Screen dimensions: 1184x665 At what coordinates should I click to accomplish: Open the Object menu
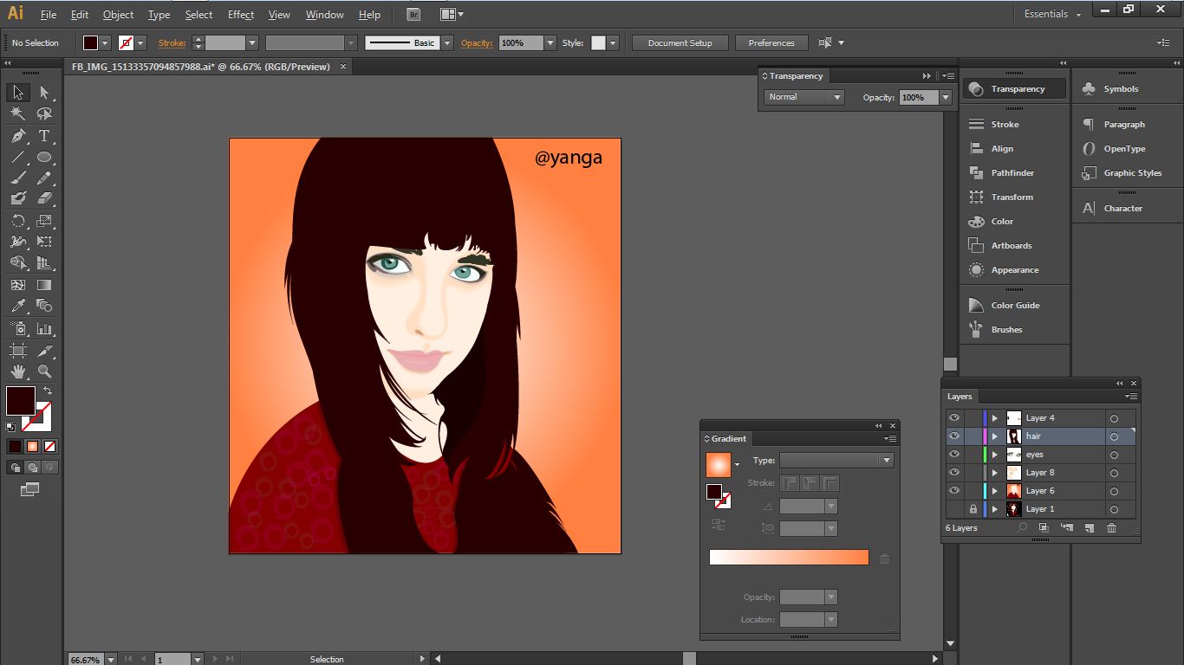click(118, 15)
